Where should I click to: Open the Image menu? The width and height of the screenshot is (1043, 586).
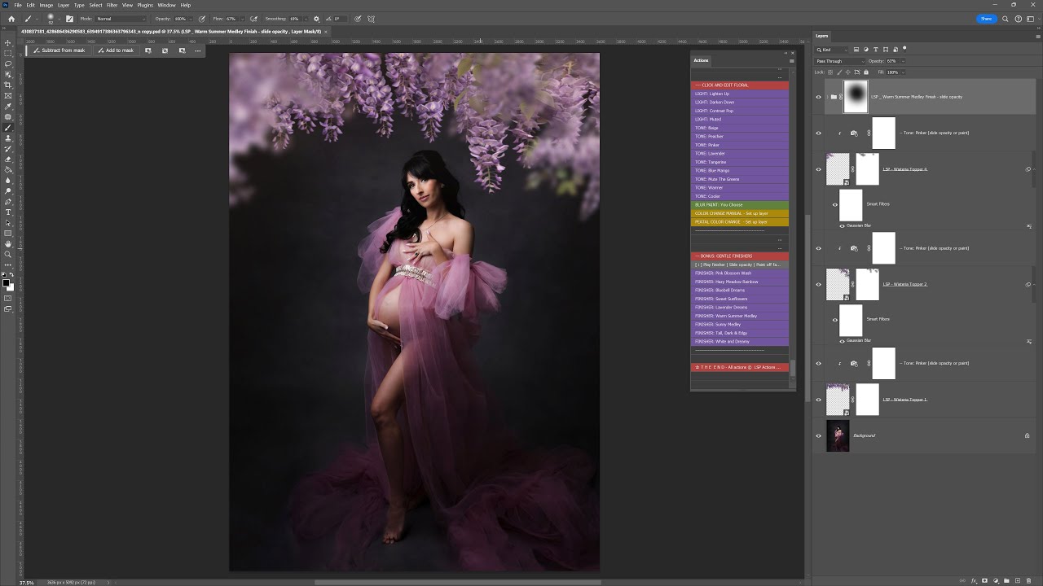[46, 5]
